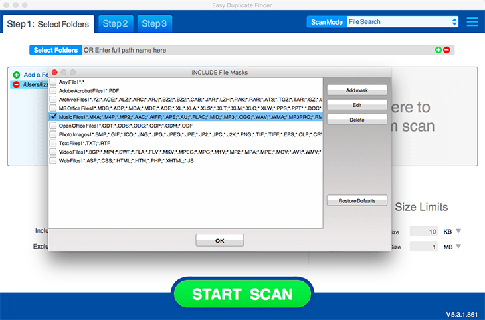This screenshot has height=320, width=485.
Task: Click the maximum size field showing 1
Action: coord(423,247)
